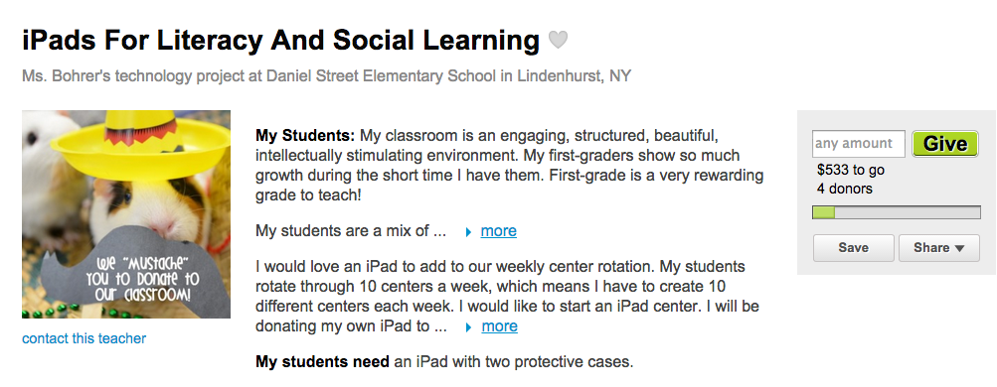Expand more after 'My students are a mix of'

[499, 231]
